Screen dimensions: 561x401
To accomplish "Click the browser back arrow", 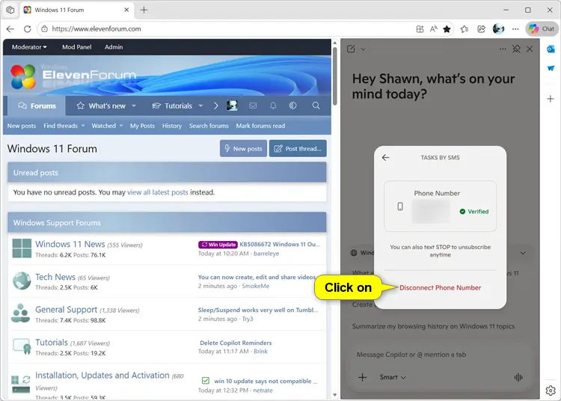I will (x=10, y=29).
